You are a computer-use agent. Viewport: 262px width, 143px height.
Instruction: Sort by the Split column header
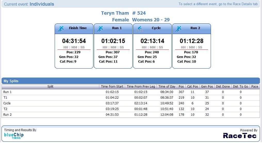pyautogui.click(x=50, y=87)
